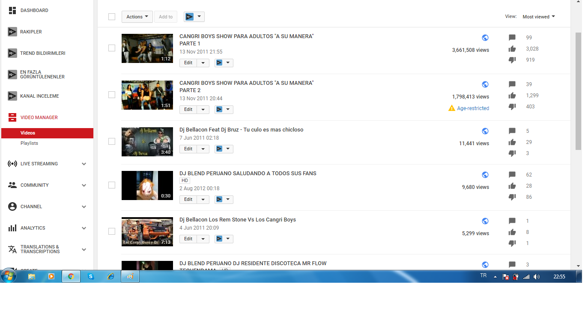Viewport: 585px width, 329px height.
Task: Click Edit button for DJ BLEND PERUANO SALUDANDO
Action: [x=188, y=199]
